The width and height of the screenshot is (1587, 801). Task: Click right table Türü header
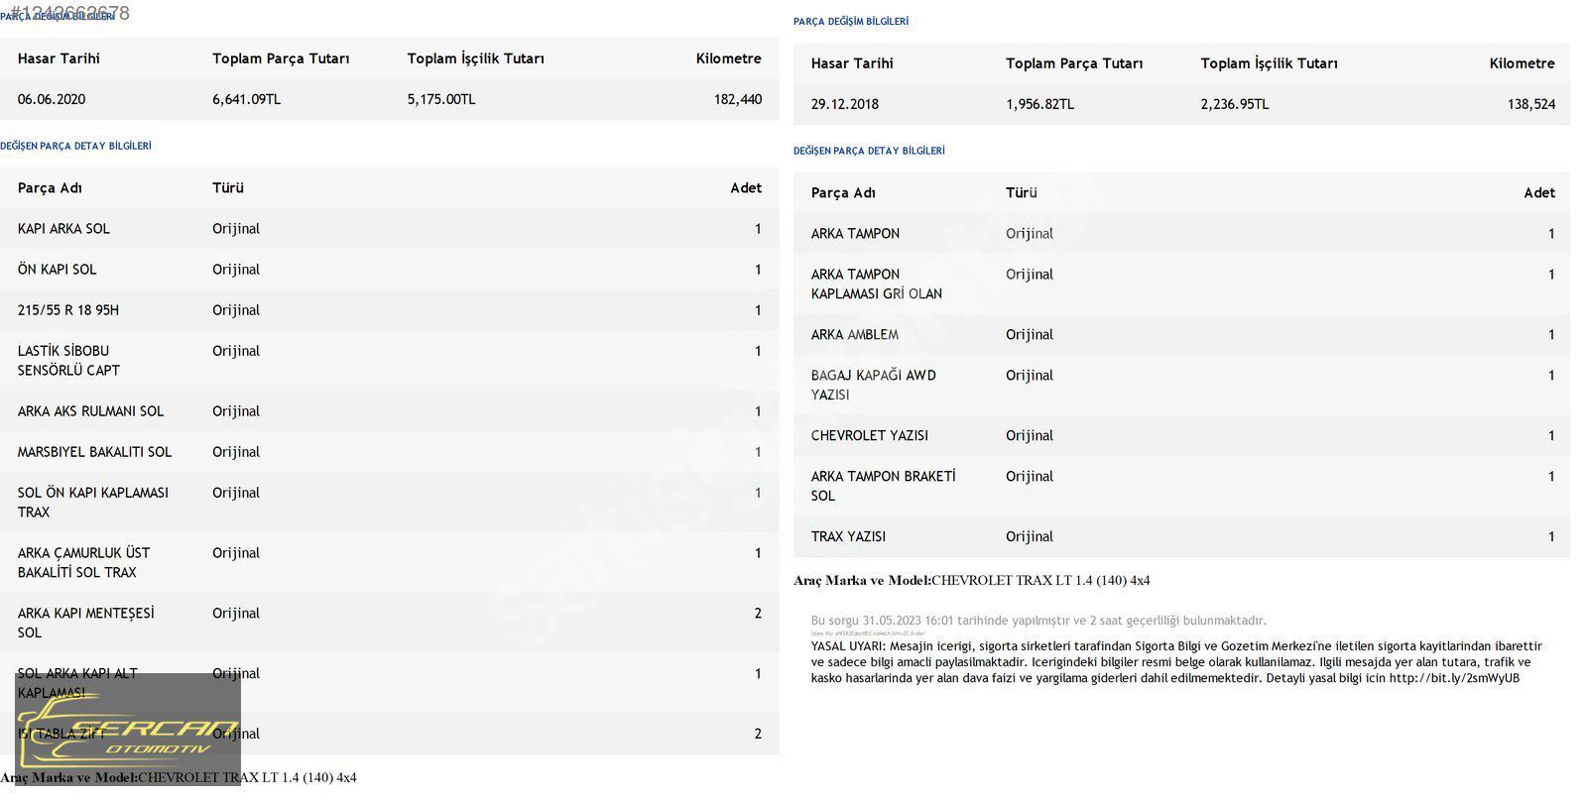[1022, 192]
